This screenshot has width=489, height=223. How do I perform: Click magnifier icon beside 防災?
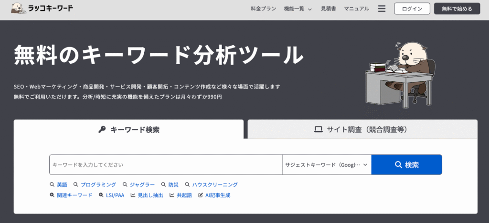[163, 184]
